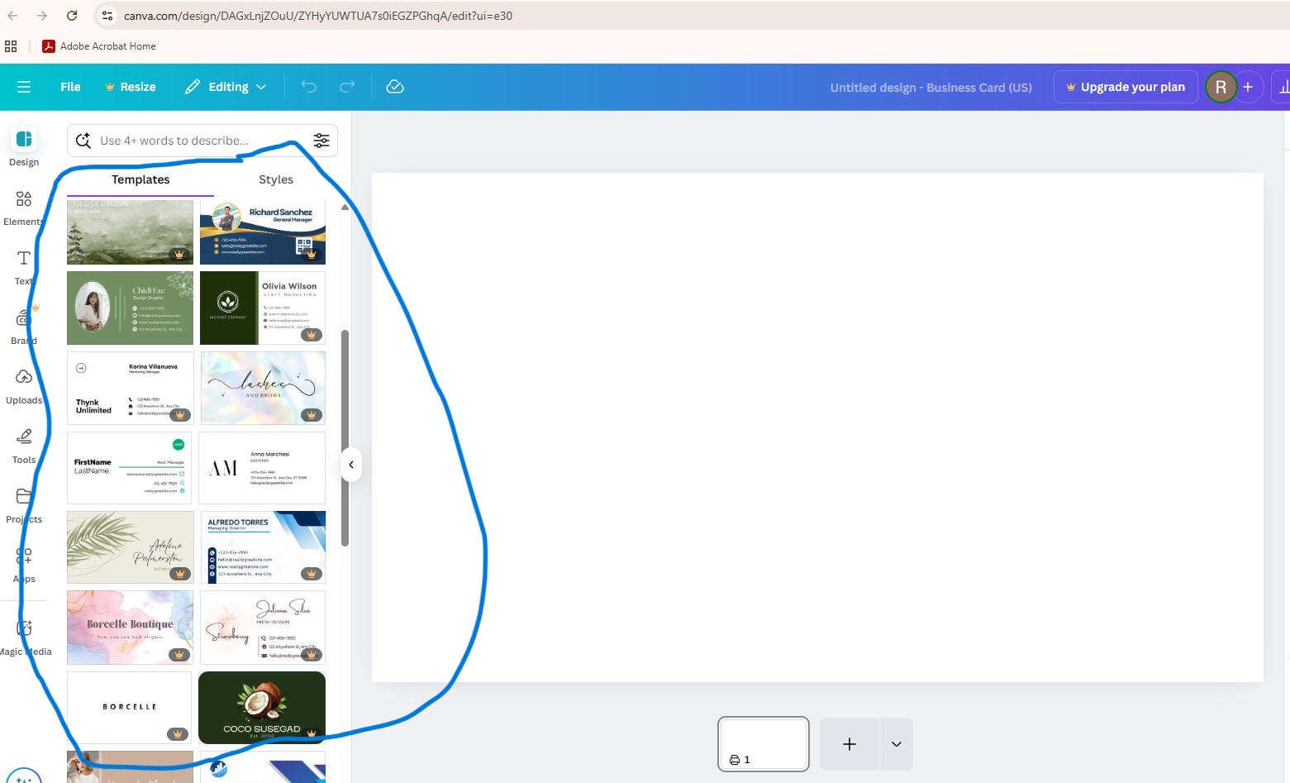The width and height of the screenshot is (1290, 783).
Task: Select the green watercolor forest template
Action: 130,232
